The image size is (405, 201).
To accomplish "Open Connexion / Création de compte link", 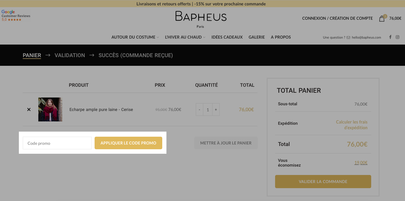I will point(337,18).
